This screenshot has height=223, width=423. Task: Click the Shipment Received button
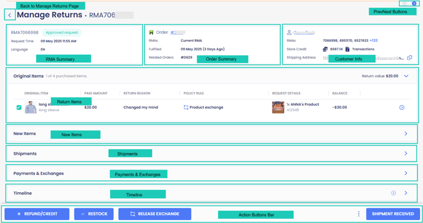[x=393, y=214]
